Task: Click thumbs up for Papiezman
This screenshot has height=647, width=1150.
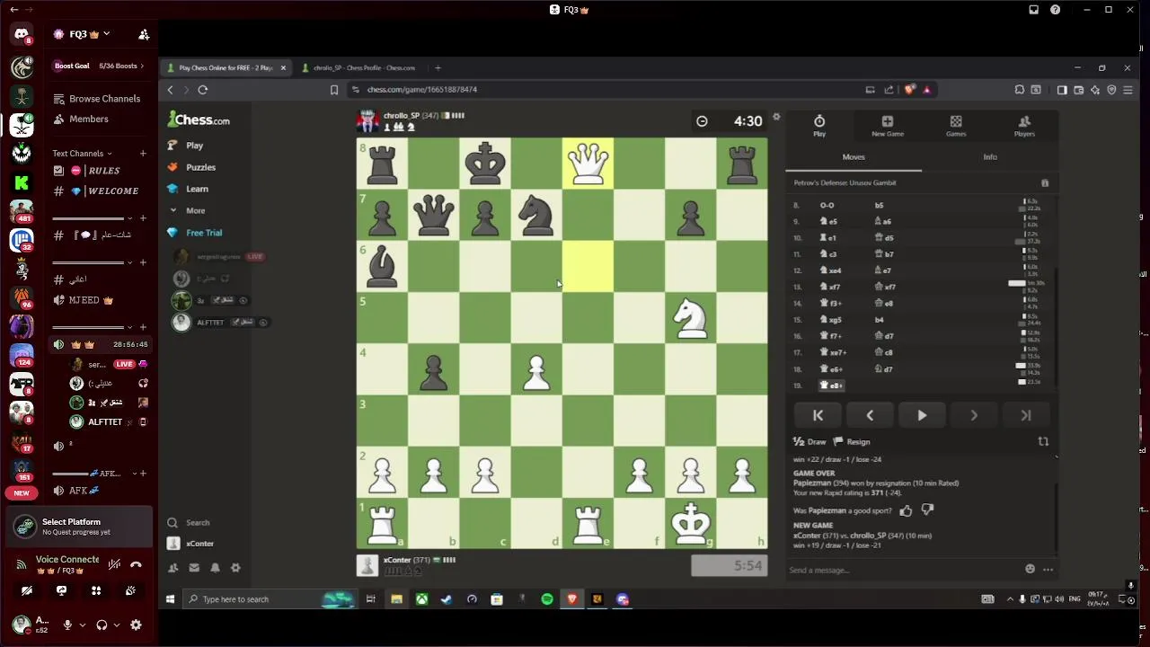Action: tap(906, 510)
